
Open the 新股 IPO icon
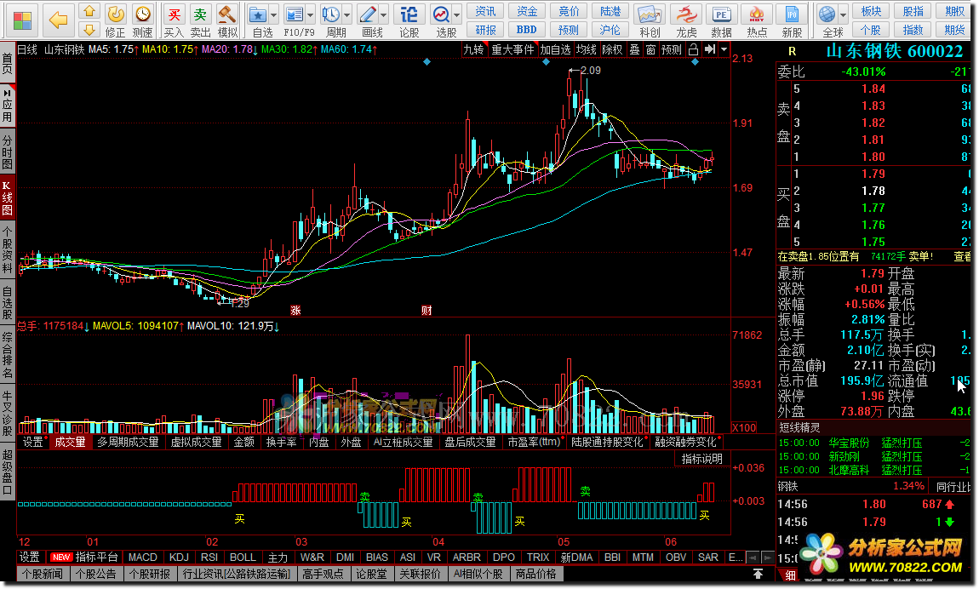click(792, 20)
